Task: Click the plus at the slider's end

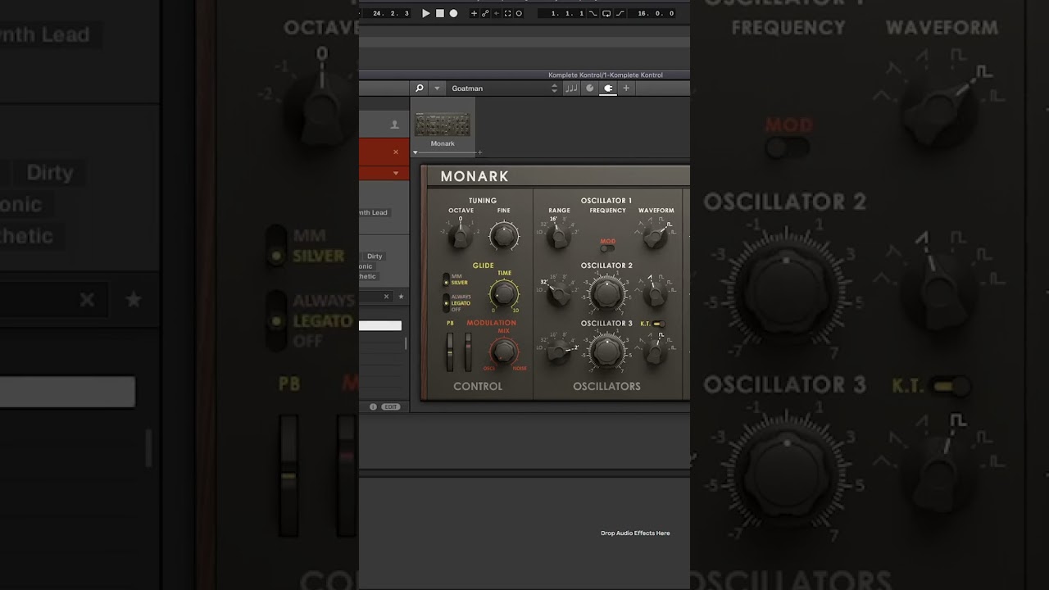Action: [479, 153]
